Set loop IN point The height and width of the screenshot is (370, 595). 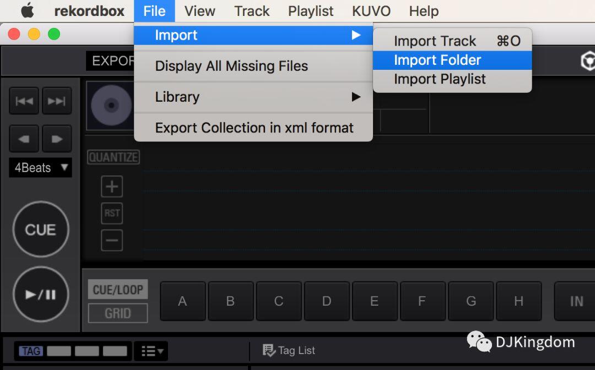[575, 301]
